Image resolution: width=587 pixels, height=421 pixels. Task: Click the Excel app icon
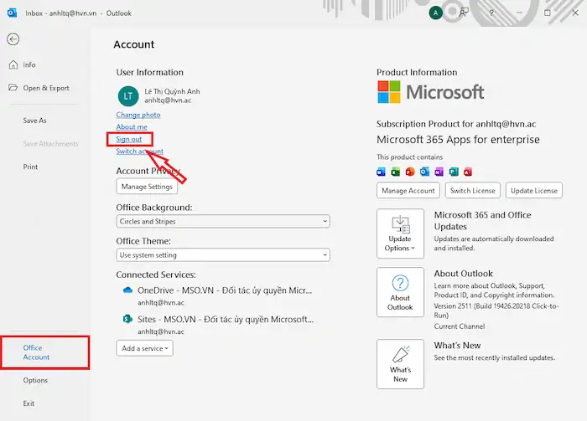click(x=395, y=172)
